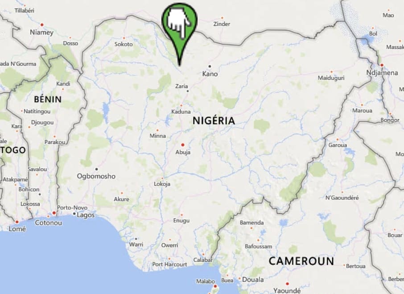Viewport: 404px width, 294px height.
Task: Select the CAMEROUN country label
Action: click(x=301, y=261)
